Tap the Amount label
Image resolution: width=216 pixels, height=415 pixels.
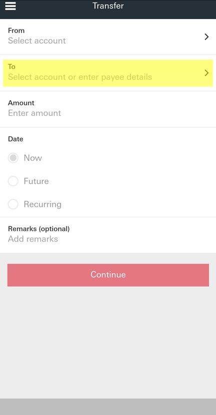21,103
